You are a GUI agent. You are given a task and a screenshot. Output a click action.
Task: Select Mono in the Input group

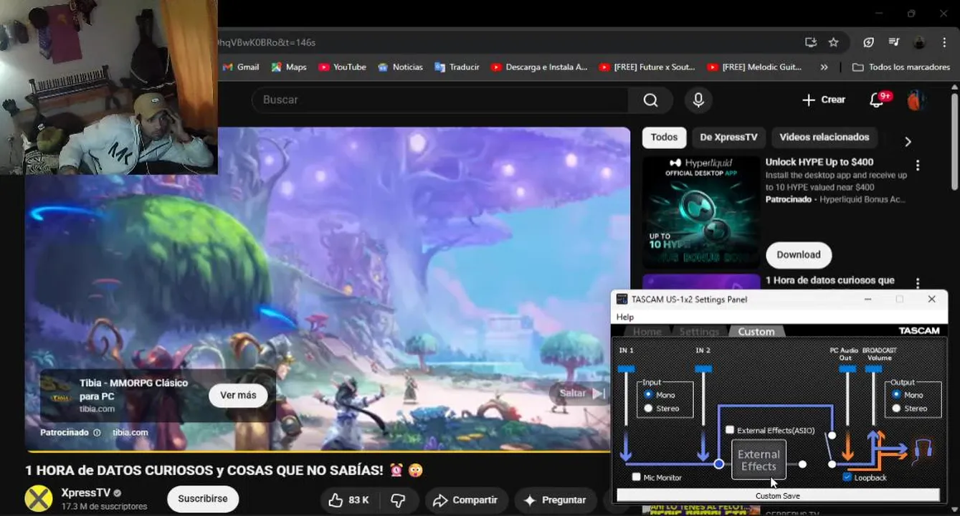649,395
